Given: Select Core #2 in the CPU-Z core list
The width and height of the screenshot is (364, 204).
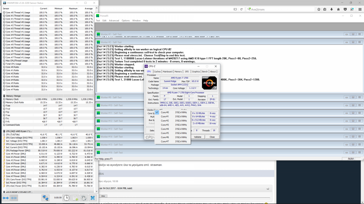Looking at the screenshot, I should click(173, 121).
